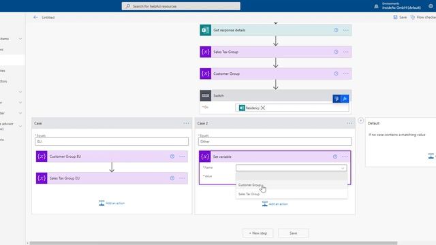This screenshot has width=436, height=245.
Task: Click the Case Equals field containing EU
Action: point(112,142)
